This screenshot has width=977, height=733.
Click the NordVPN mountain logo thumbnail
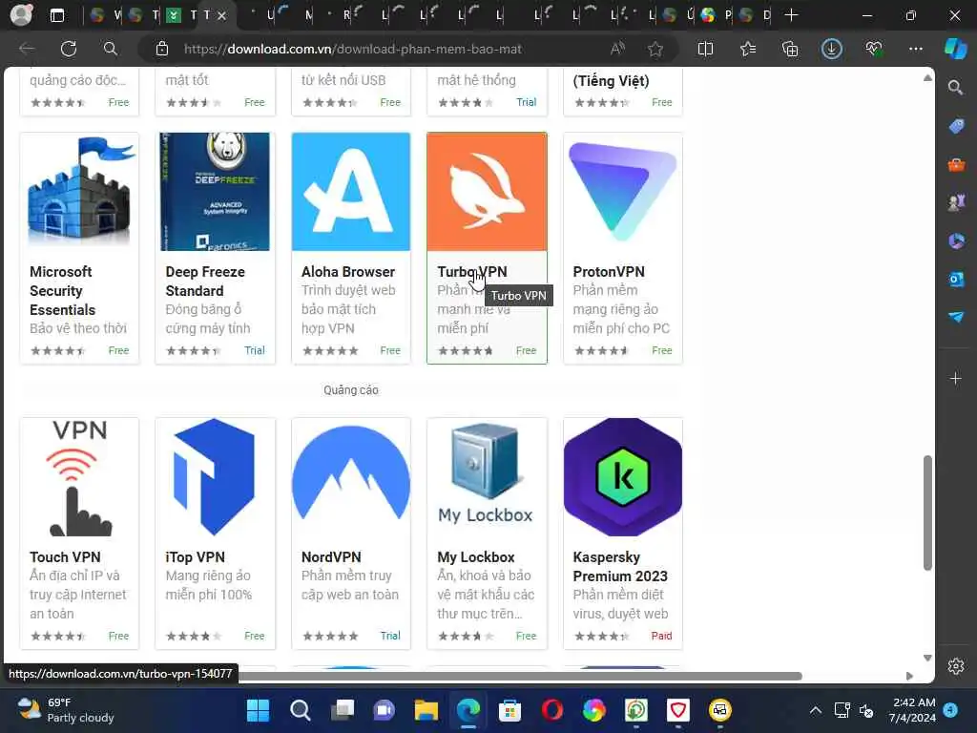351,477
